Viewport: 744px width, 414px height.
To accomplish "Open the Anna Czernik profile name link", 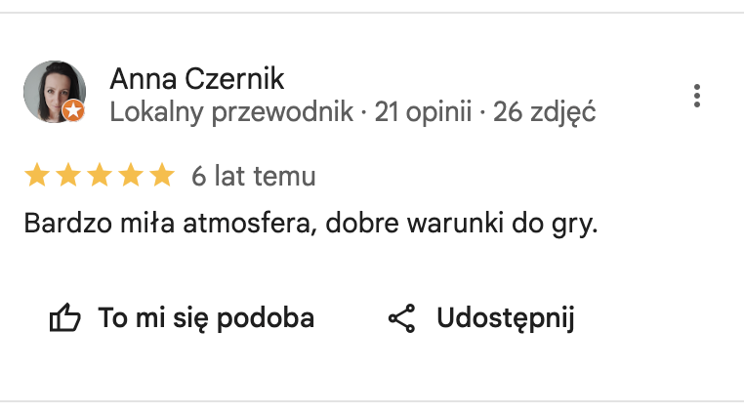I will click(197, 78).
